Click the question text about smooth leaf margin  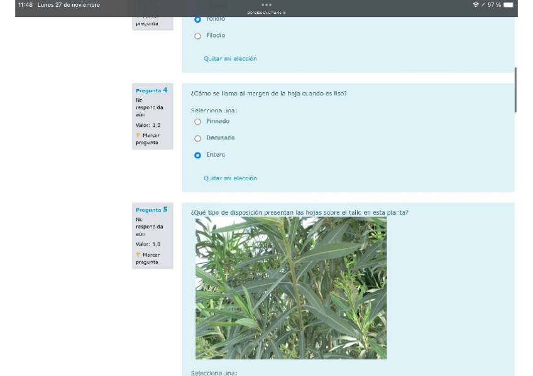[x=268, y=94]
